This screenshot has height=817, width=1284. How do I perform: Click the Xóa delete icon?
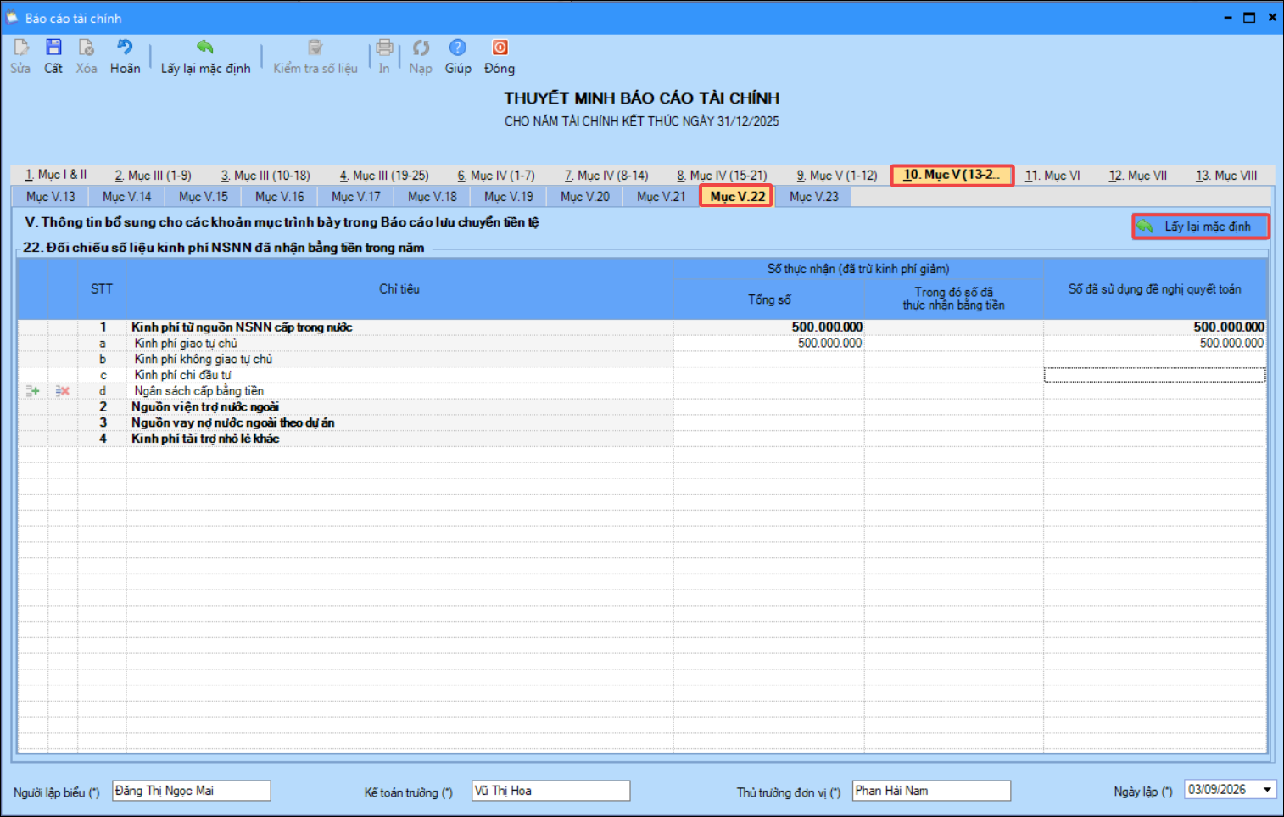click(x=87, y=48)
